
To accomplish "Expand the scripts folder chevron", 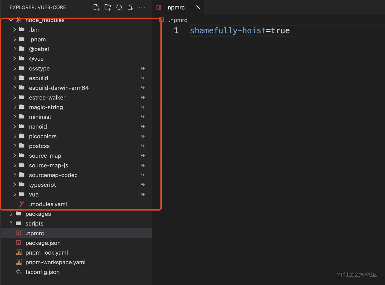I will [x=11, y=224].
